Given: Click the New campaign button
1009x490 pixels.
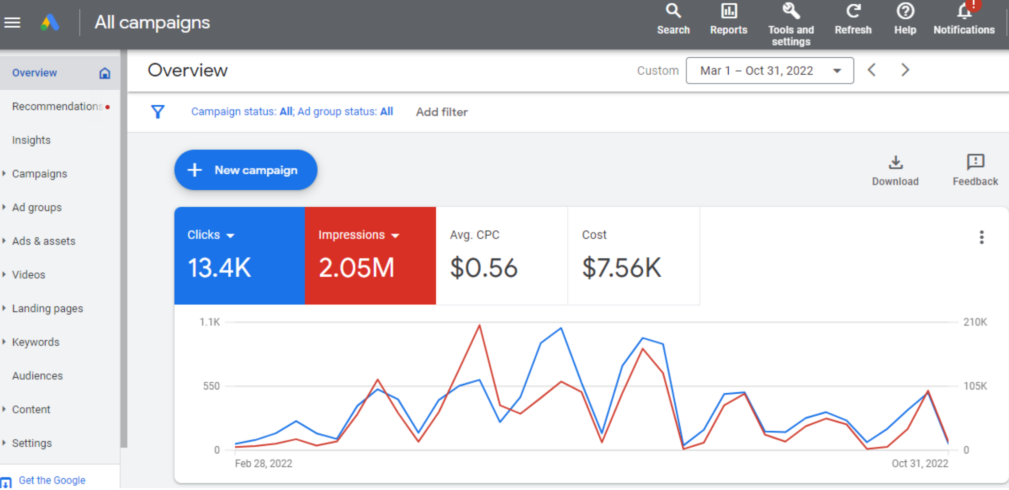Looking at the screenshot, I should (246, 170).
